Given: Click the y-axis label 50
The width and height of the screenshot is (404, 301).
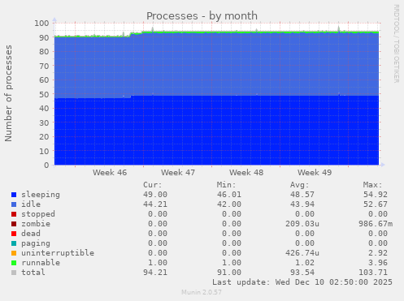Looking at the screenshot, I should (44, 94).
